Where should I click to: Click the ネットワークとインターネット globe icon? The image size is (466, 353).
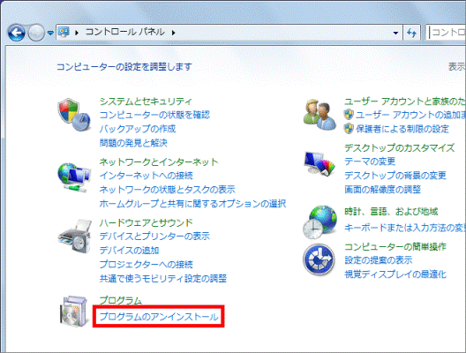pyautogui.click(x=74, y=177)
